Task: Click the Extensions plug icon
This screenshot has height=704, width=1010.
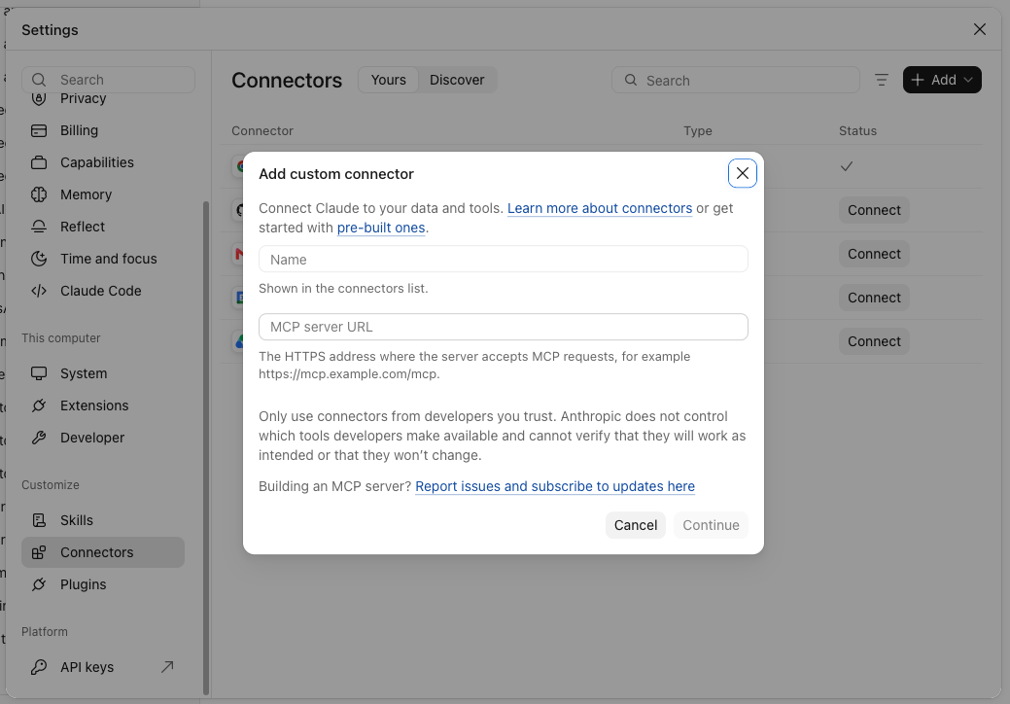Action: click(x=39, y=405)
